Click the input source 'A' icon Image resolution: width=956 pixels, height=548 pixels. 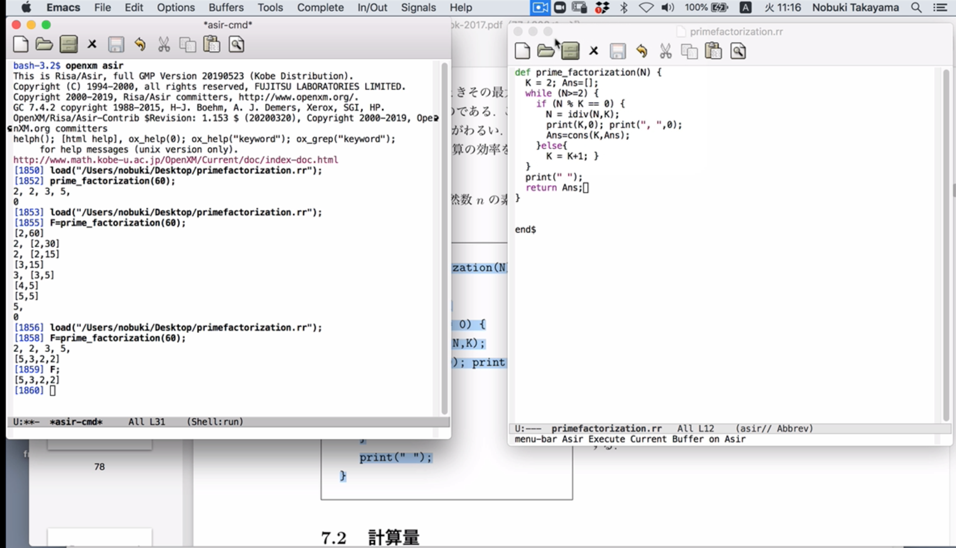(745, 7)
